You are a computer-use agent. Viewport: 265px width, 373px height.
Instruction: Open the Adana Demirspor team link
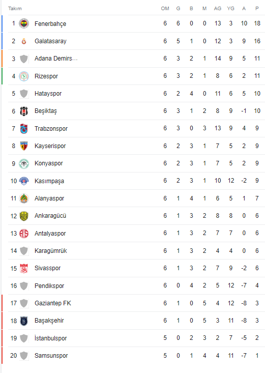coord(56,59)
